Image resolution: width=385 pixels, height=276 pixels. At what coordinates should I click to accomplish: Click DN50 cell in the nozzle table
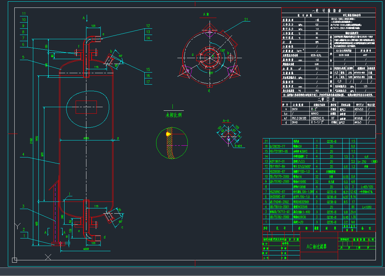coord(295,109)
